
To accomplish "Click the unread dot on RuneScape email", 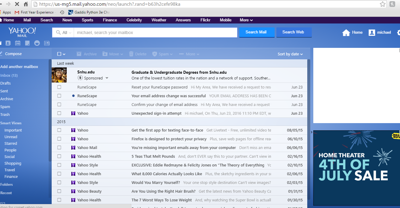I will pos(73,96).
